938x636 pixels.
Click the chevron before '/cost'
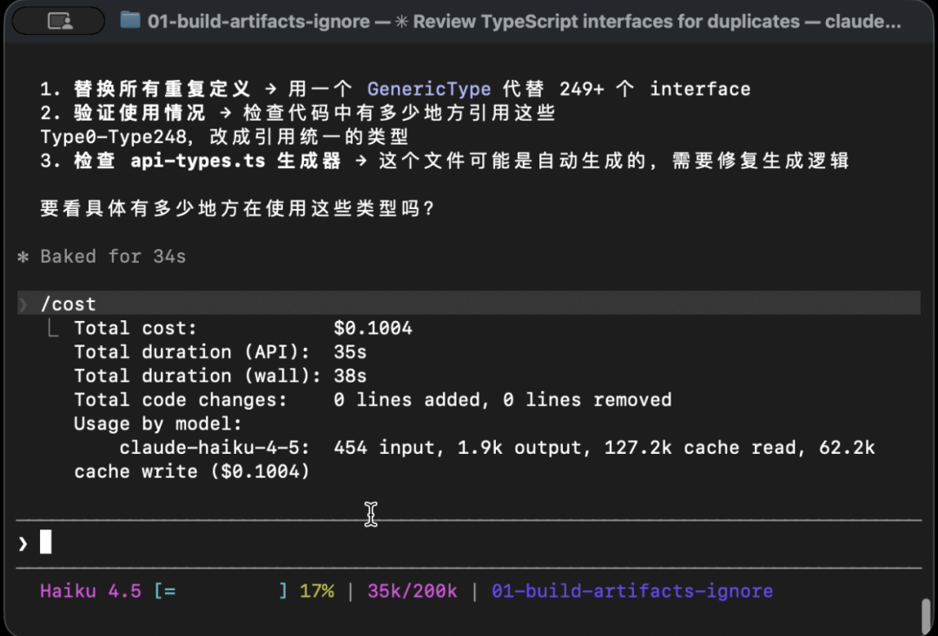(23, 305)
